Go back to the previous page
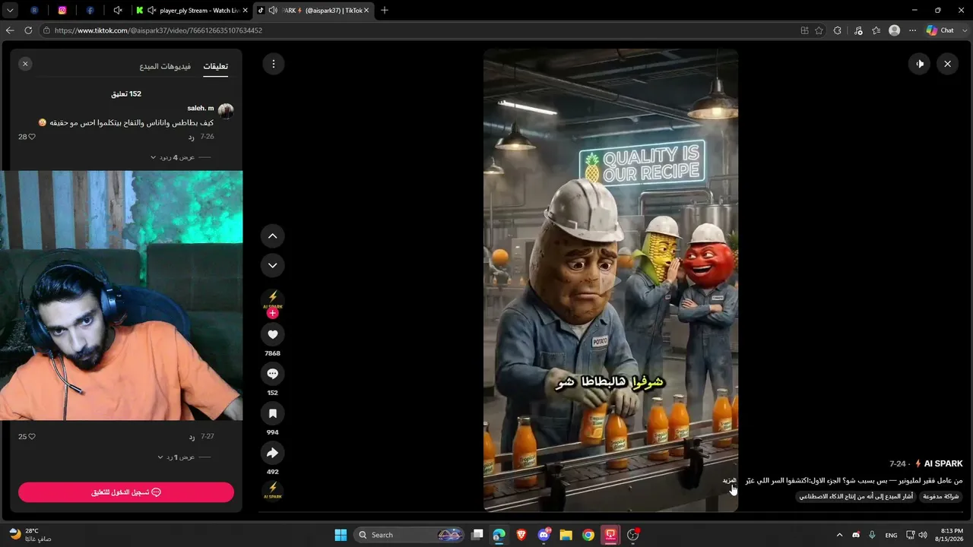 coord(10,30)
